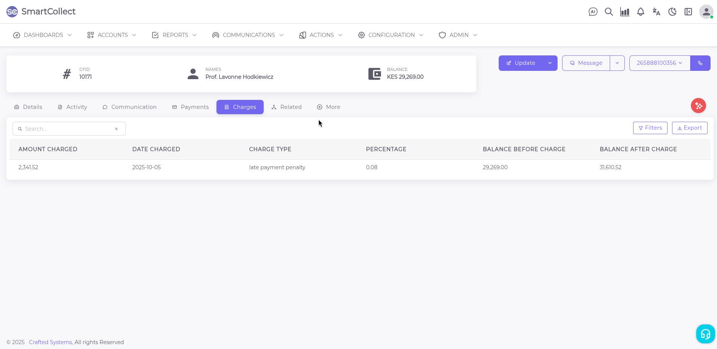Export the charges table
This screenshot has height=349, width=717.
click(x=689, y=128)
